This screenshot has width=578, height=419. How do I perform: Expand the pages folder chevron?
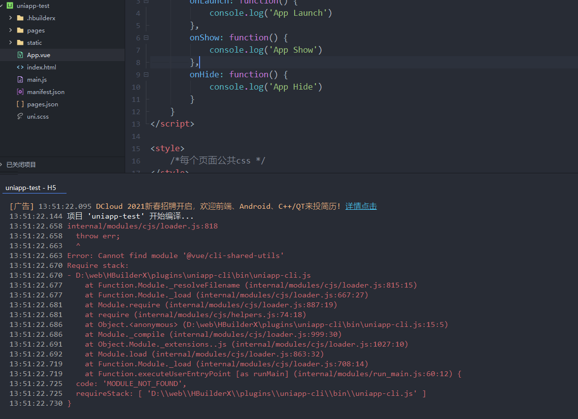11,31
